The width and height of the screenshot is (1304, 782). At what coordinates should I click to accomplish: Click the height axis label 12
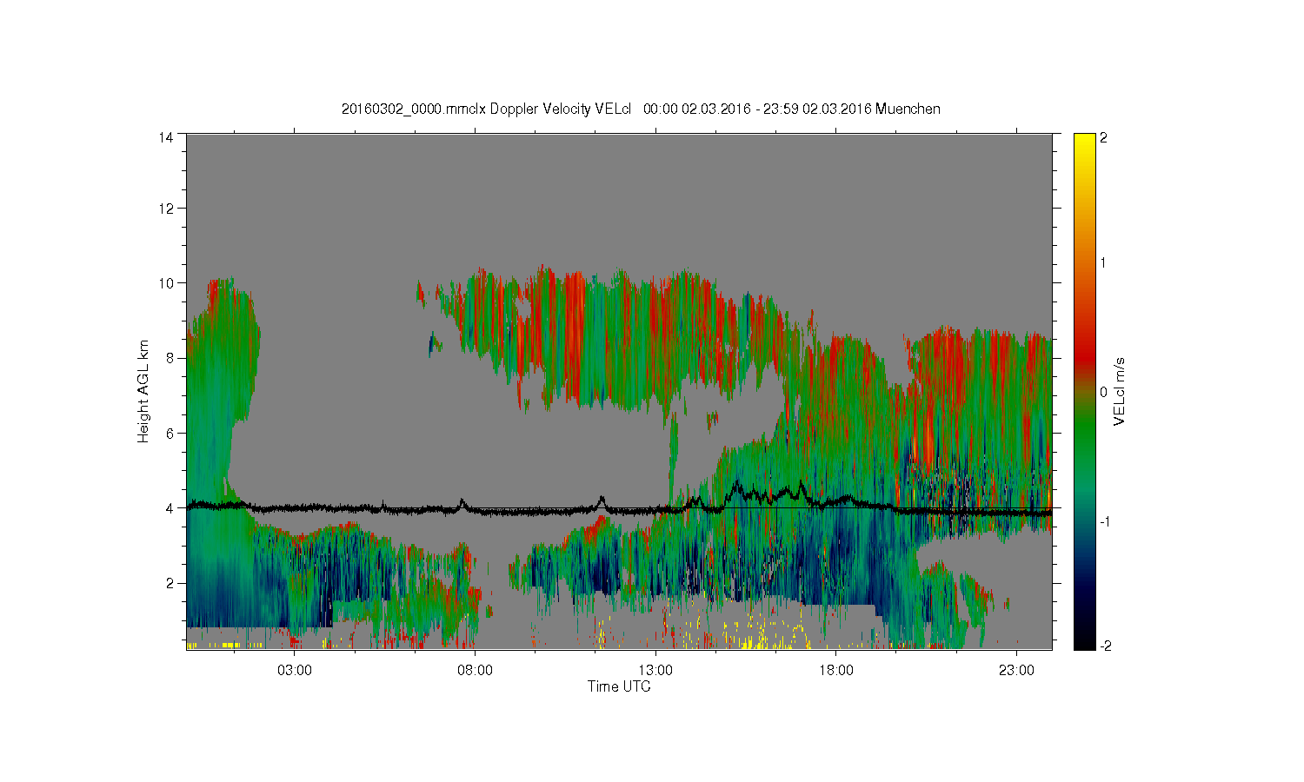pyautogui.click(x=165, y=209)
